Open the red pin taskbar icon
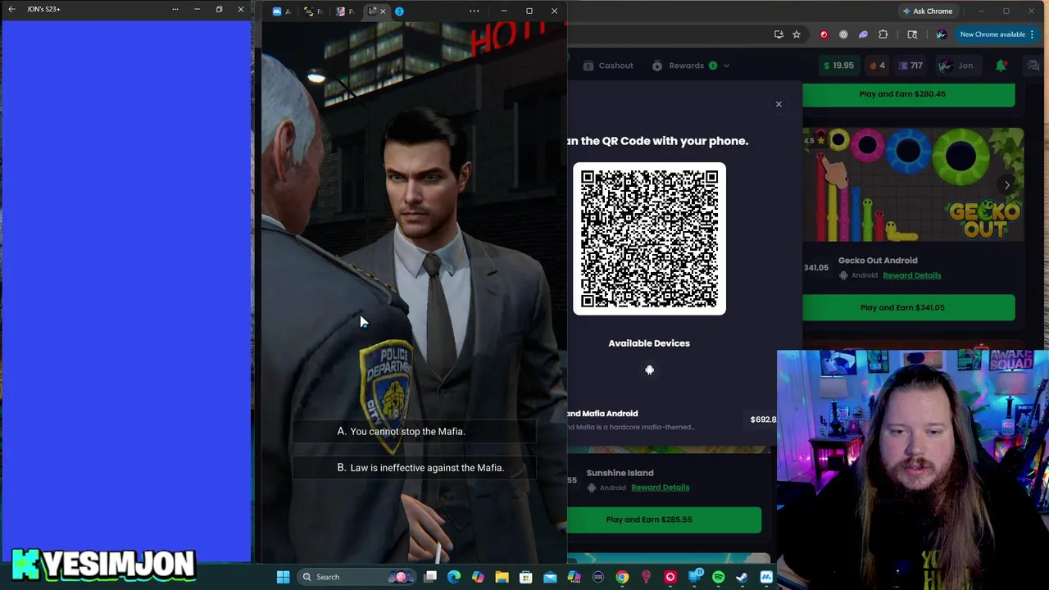 coord(646,577)
